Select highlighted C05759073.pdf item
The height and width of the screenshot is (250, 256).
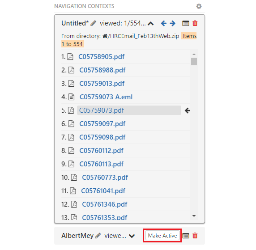pos(129,110)
